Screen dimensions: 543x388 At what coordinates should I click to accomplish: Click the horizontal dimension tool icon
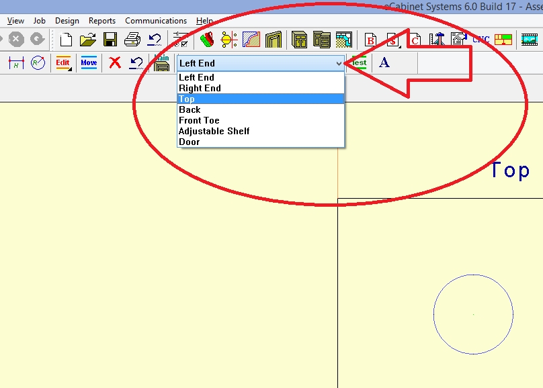(16, 63)
